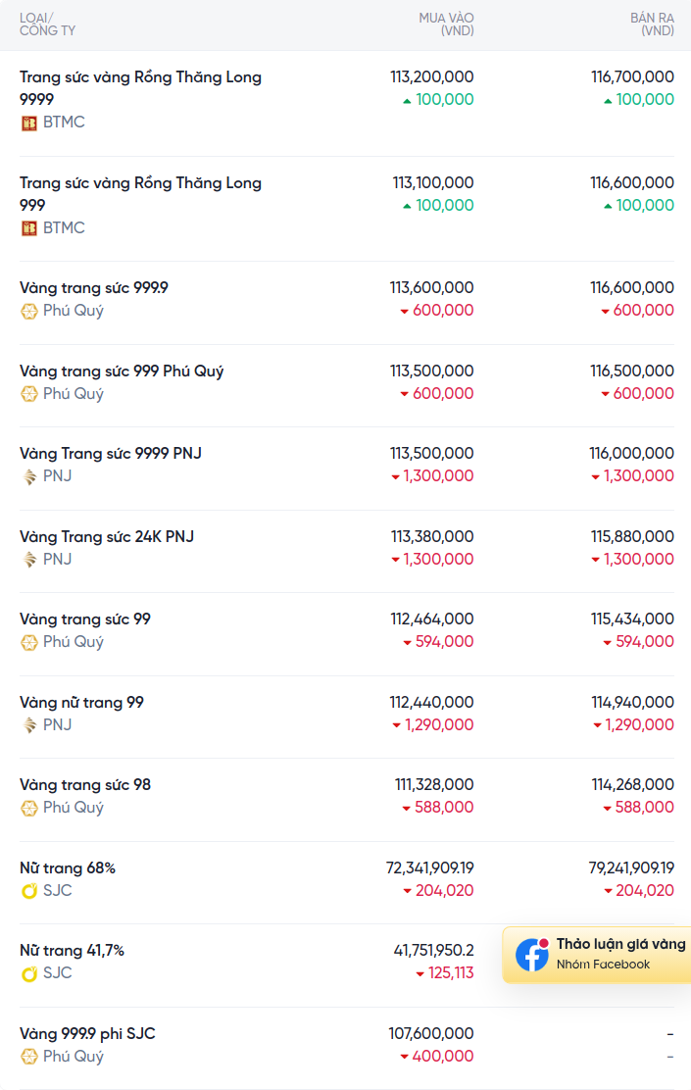Open the Trang sức vàng Rồng Thăng Long 9999 row

pos(140,87)
